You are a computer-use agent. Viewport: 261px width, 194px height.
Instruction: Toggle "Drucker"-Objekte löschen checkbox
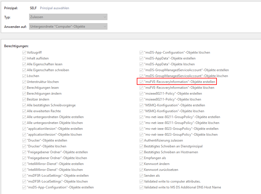pyautogui.click(x=24, y=146)
